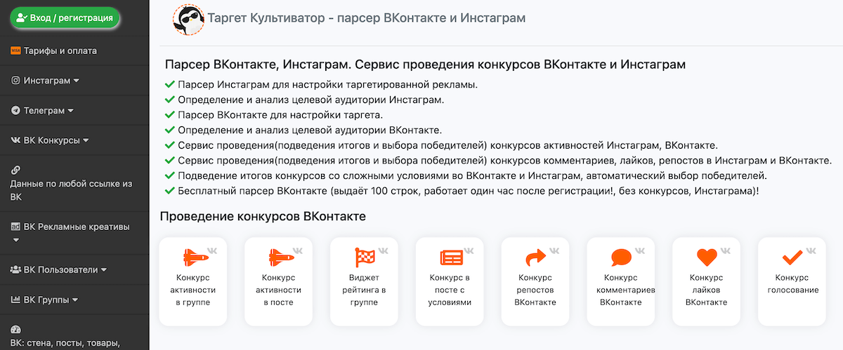This screenshot has height=350, width=843.
Task: Click the ad icon beside ВК Рекламные креативы
Action: (x=15, y=227)
